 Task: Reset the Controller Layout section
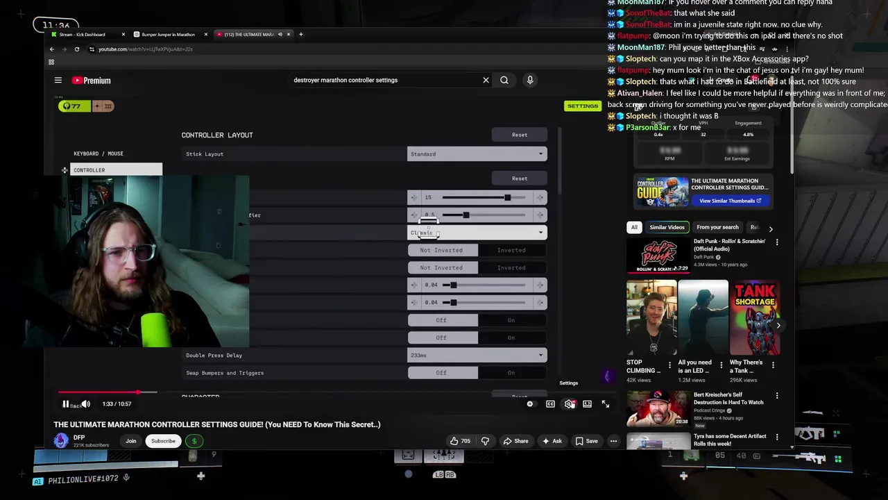520,135
